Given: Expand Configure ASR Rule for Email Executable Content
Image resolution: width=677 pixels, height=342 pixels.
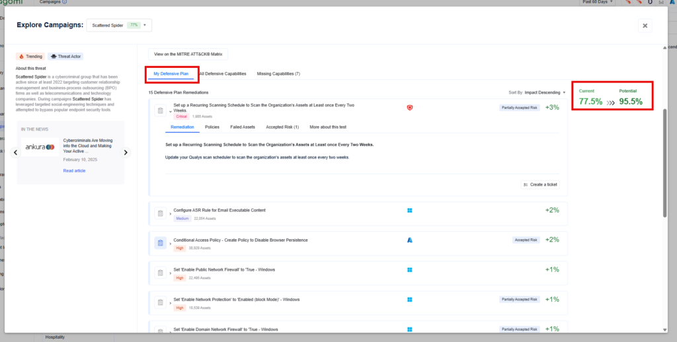Looking at the screenshot, I should 170,214.
